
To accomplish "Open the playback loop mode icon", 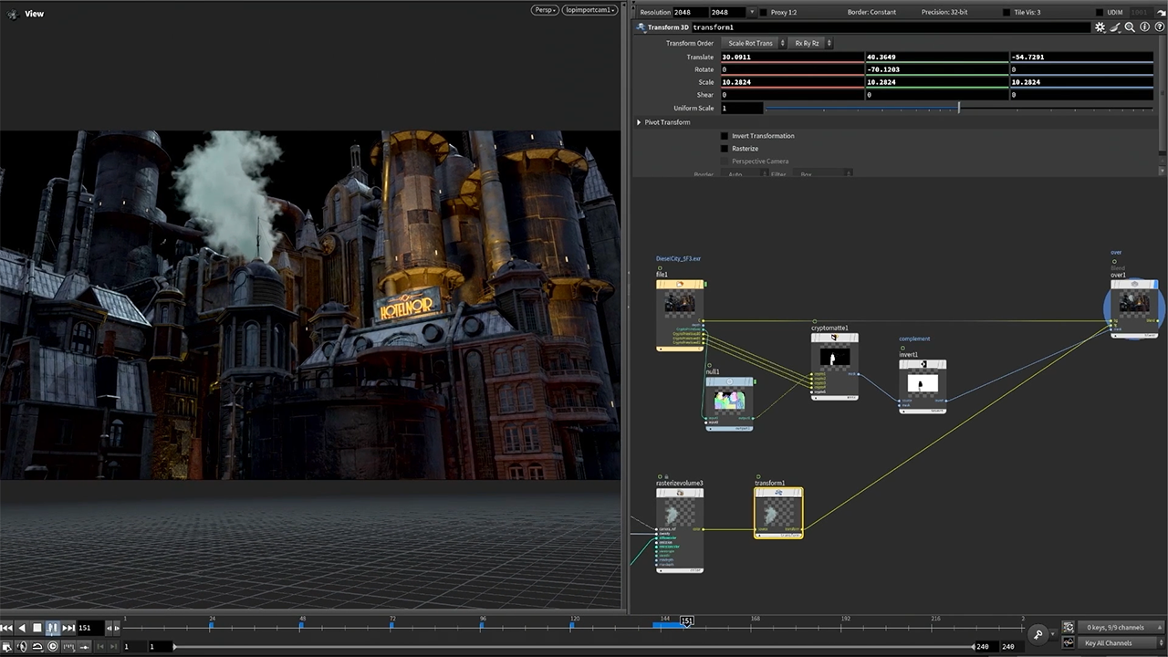I will click(37, 646).
